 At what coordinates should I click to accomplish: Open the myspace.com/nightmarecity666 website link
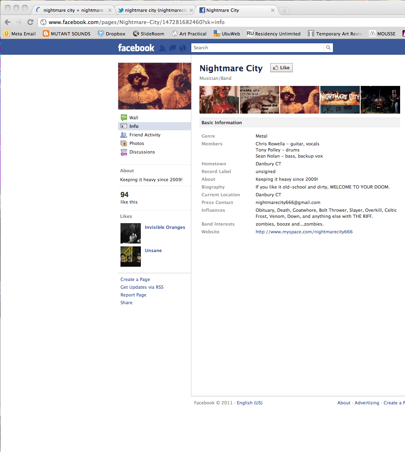pyautogui.click(x=304, y=232)
